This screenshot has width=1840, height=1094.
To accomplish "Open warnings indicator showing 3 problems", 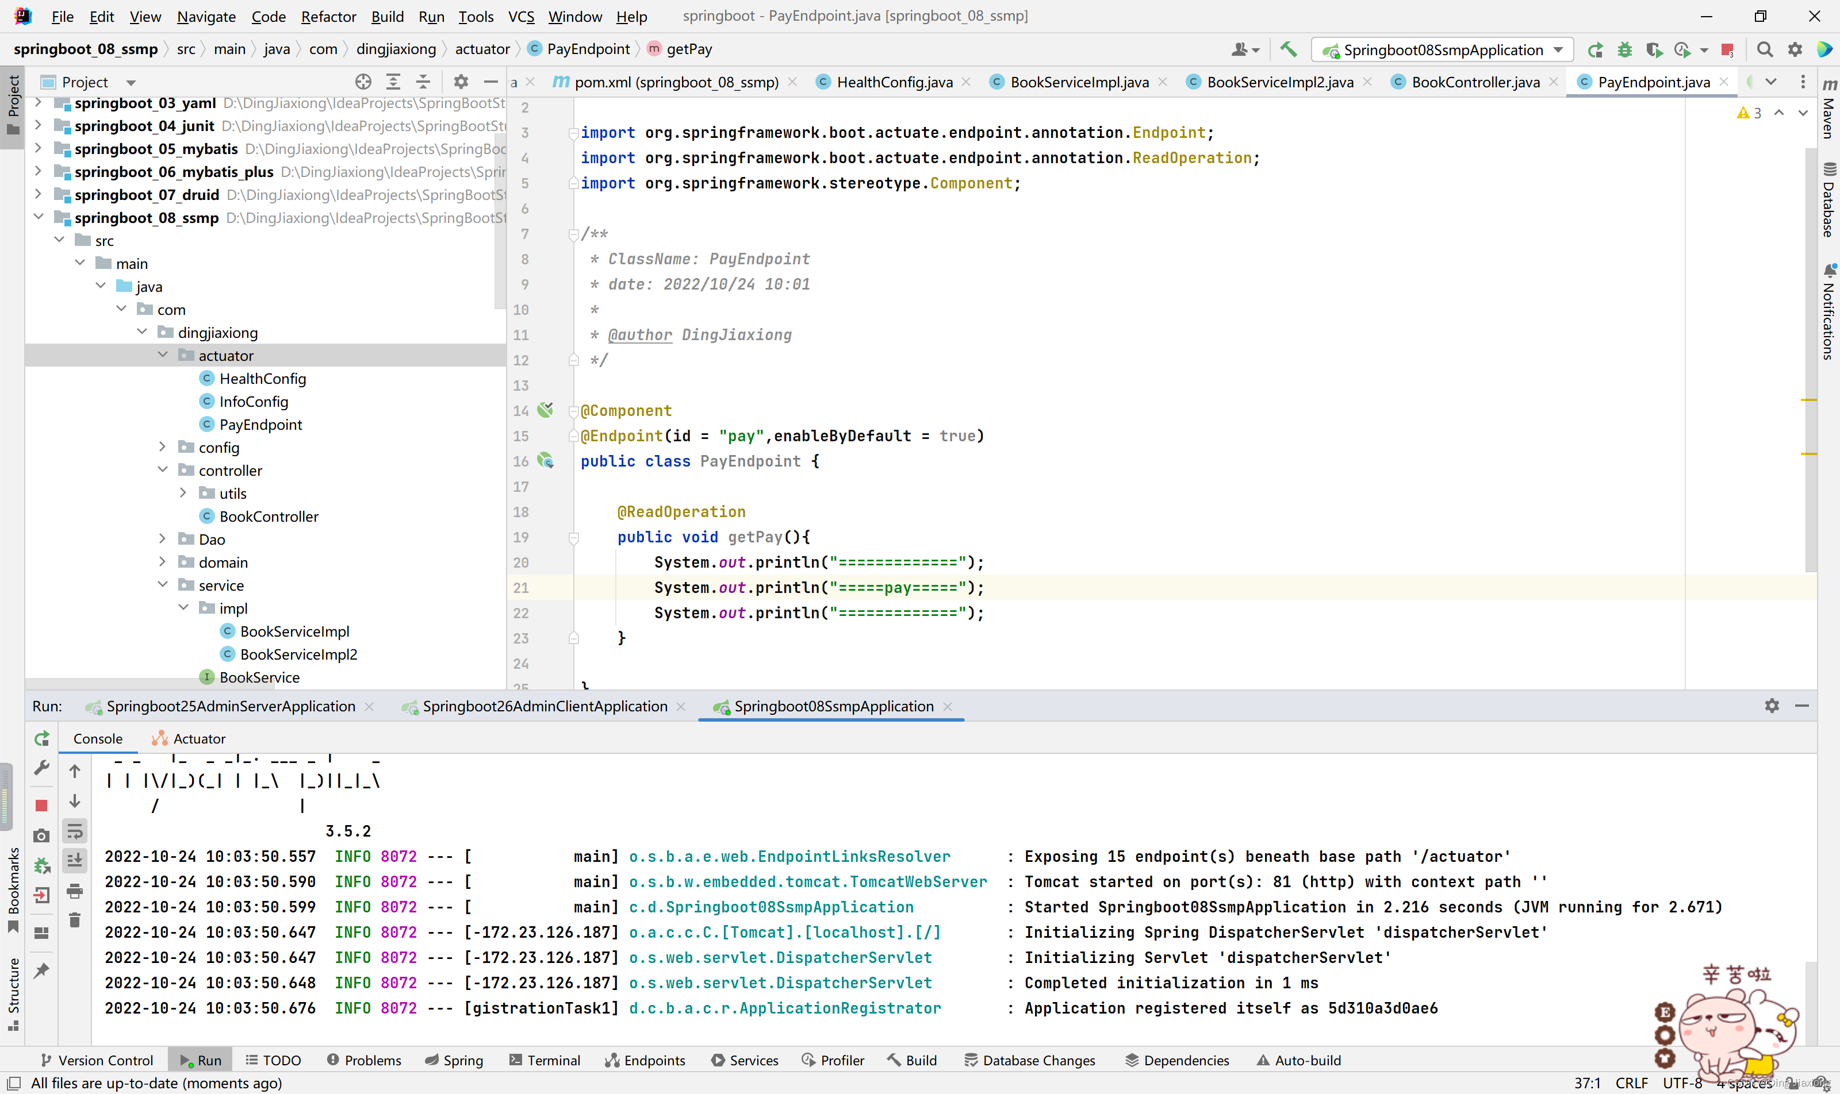I will click(x=1749, y=113).
